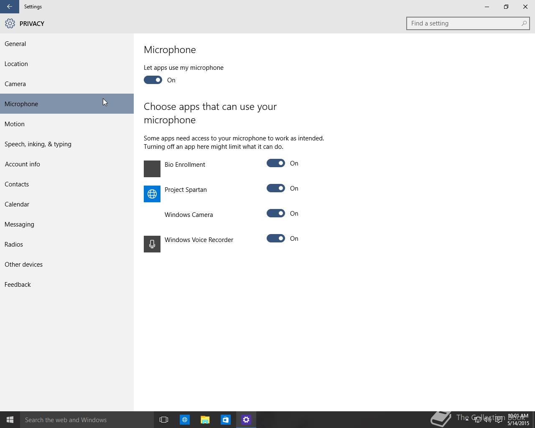Image resolution: width=535 pixels, height=428 pixels.
Task: Click the Windows Voice Recorder microphone icon
Action: click(x=152, y=244)
